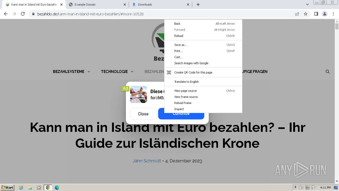Click the volume speaker tray icon
Image resolution: width=339 pixels, height=191 pixels.
pyautogui.click(x=301, y=188)
